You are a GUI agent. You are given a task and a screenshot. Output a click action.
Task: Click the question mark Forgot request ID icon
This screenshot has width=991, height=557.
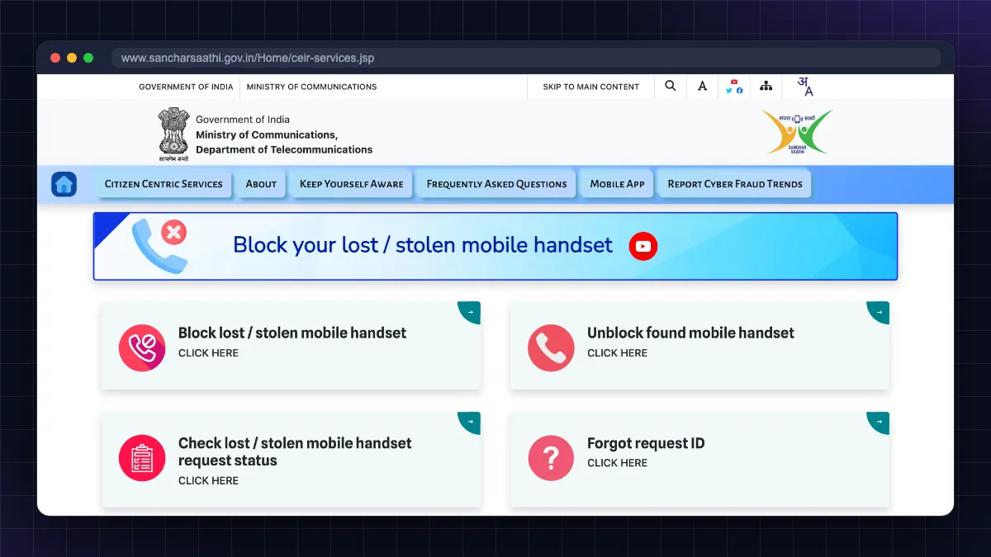pyautogui.click(x=551, y=458)
